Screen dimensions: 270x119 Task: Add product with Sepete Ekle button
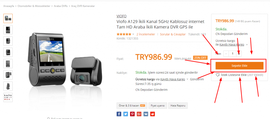click(239, 66)
